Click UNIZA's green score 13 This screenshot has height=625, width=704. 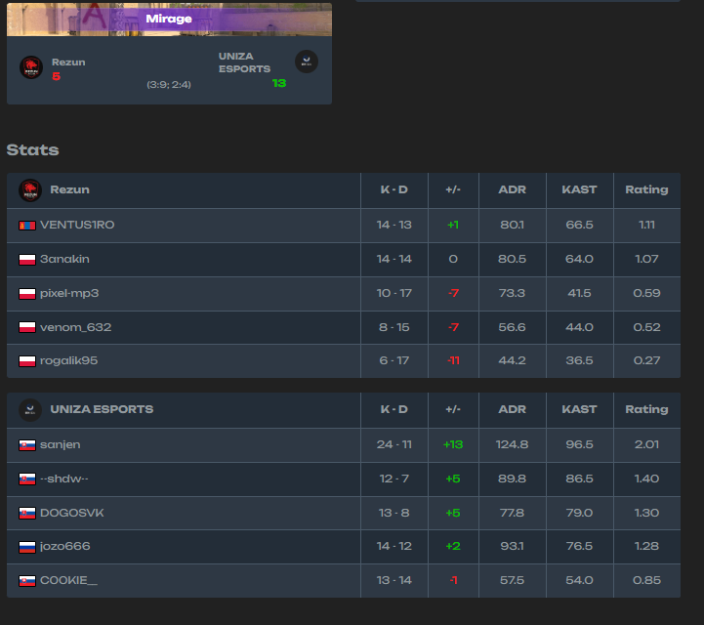click(279, 83)
